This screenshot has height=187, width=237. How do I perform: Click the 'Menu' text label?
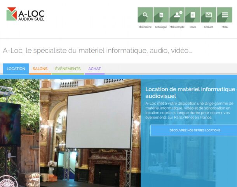click(225, 27)
